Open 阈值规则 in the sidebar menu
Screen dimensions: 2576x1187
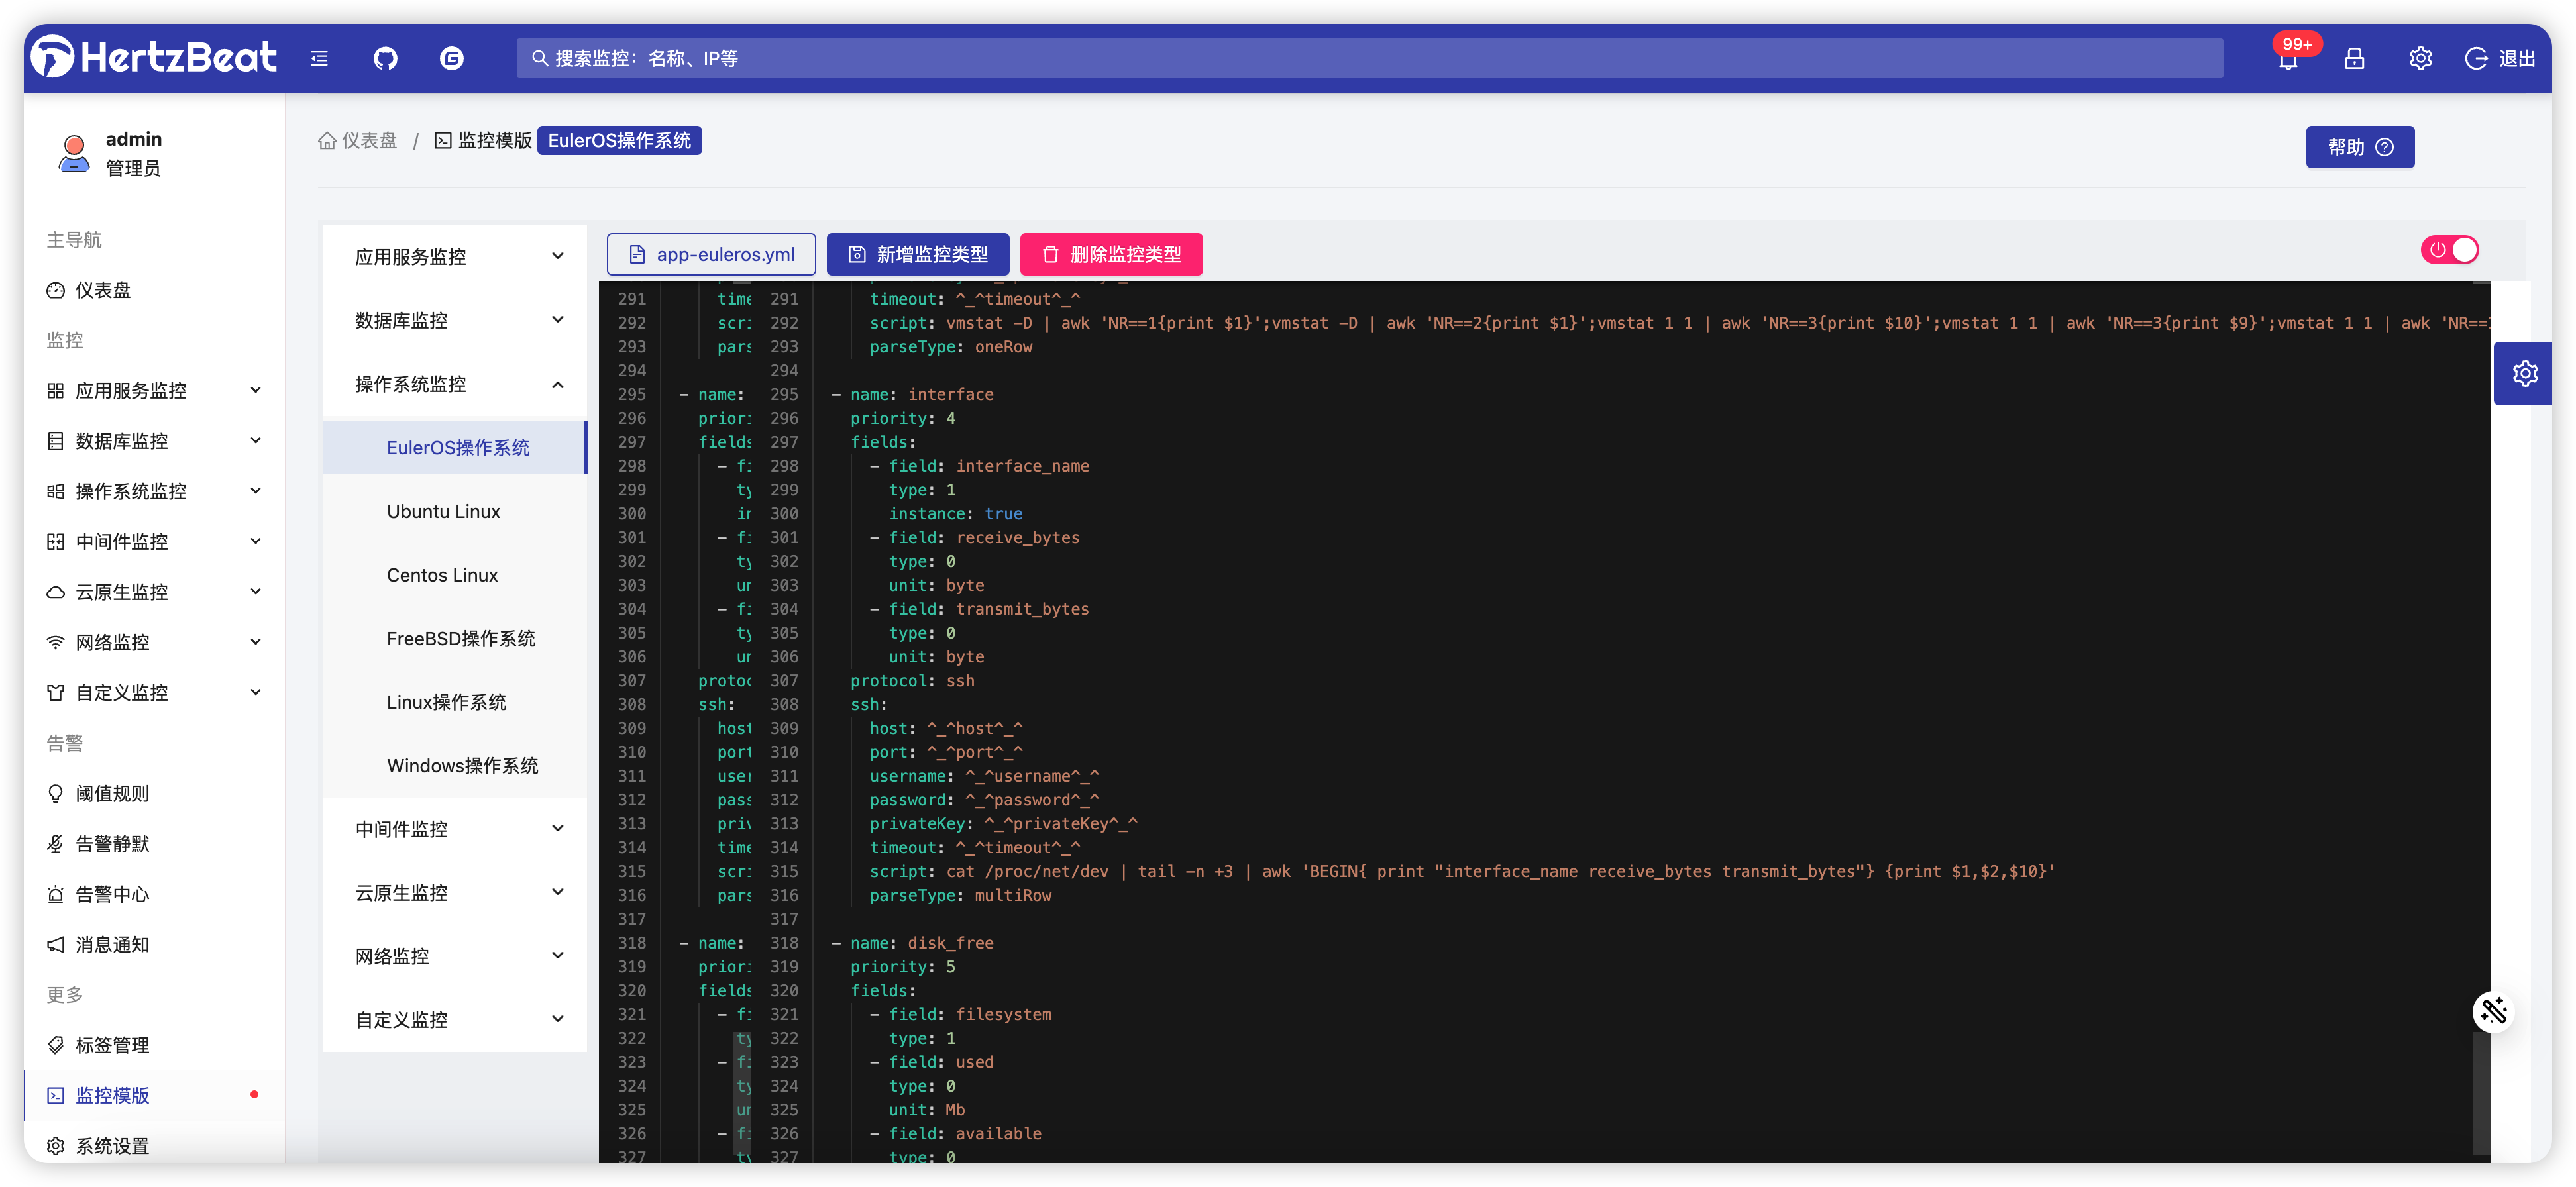click(x=112, y=793)
